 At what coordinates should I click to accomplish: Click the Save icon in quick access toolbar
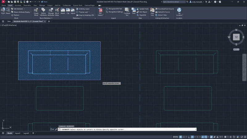coord(15,2)
